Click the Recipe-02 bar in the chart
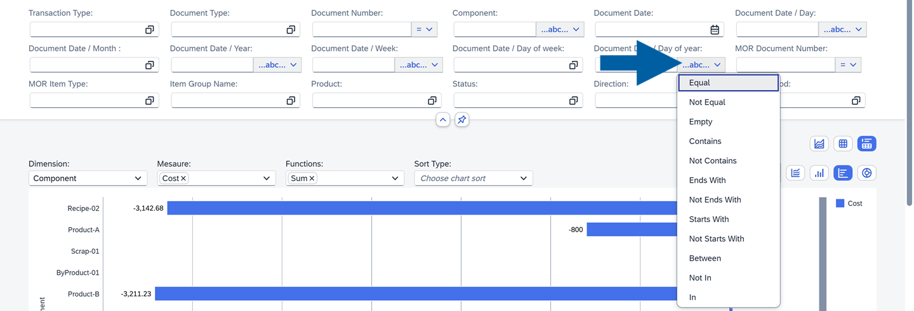The image size is (914, 311). (x=419, y=208)
